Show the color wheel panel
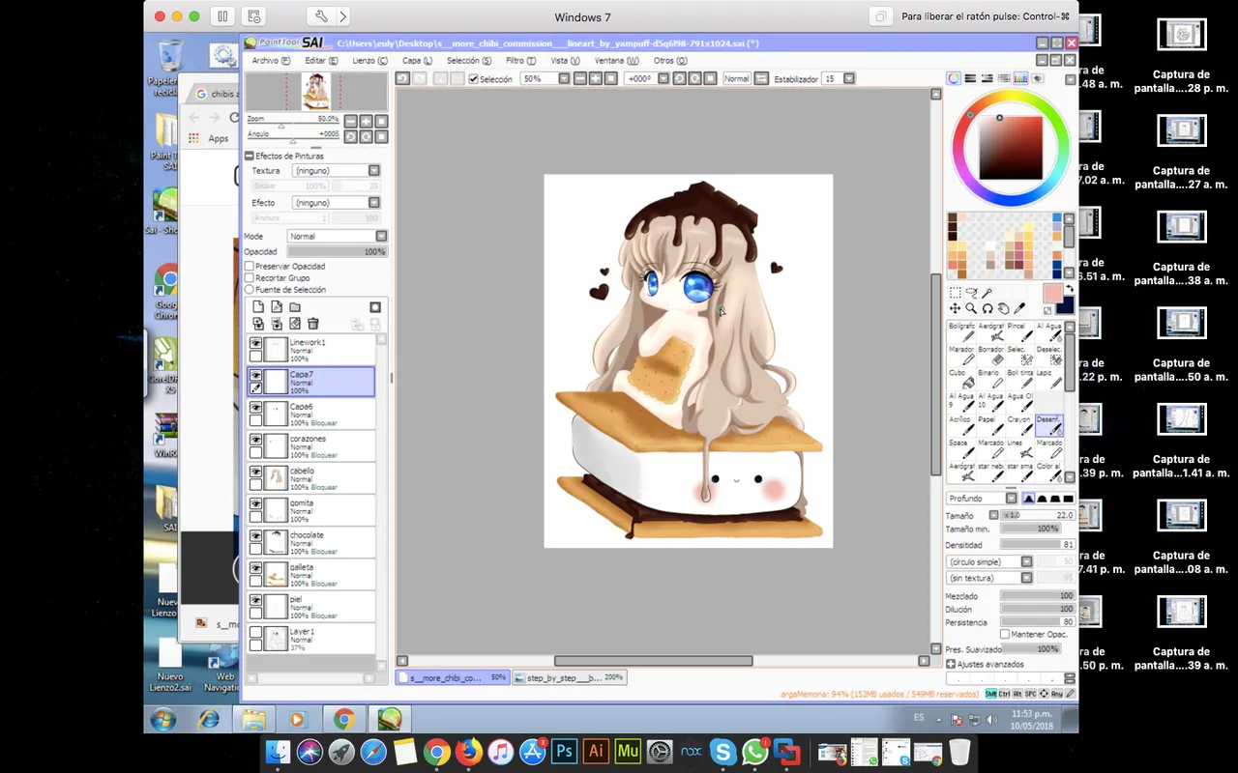1238x773 pixels. (x=954, y=78)
